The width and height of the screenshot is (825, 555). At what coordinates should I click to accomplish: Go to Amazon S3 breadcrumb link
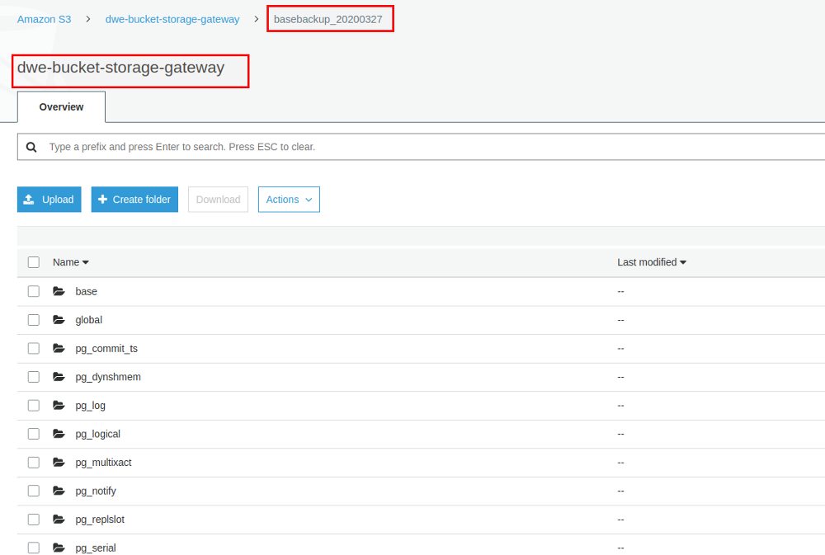[45, 20]
